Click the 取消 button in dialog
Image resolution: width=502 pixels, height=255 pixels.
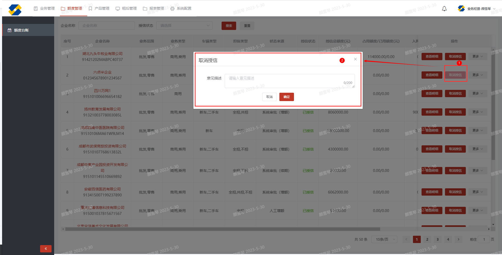(x=269, y=97)
